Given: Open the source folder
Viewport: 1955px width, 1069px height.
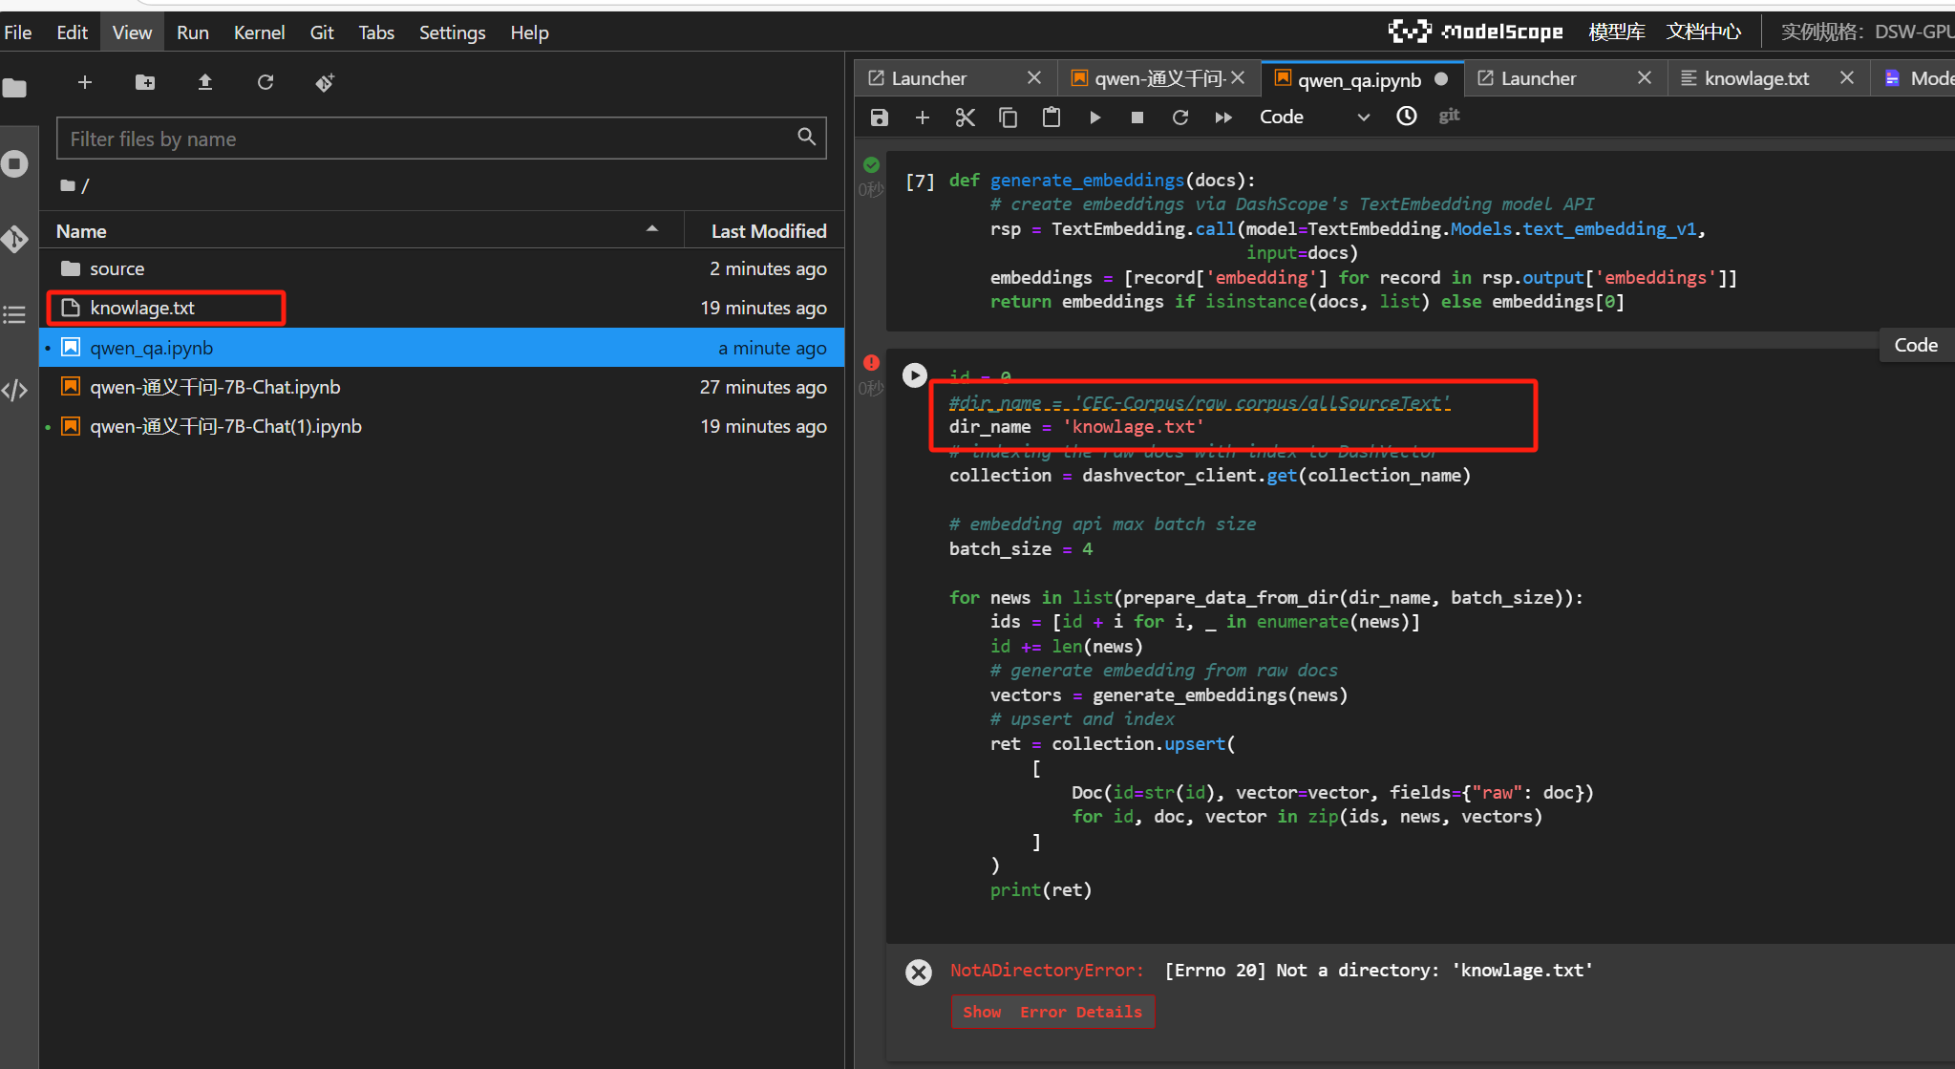Looking at the screenshot, I should [x=441, y=268].
